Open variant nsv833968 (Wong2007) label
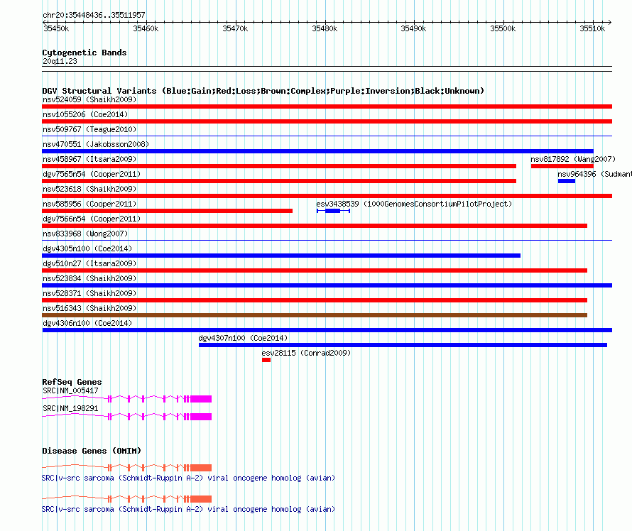Viewport: 632px width, 531px height. point(85,234)
